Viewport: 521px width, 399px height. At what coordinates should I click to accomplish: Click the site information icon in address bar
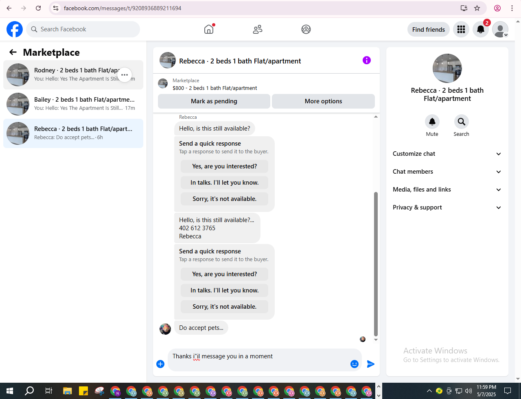click(x=56, y=8)
